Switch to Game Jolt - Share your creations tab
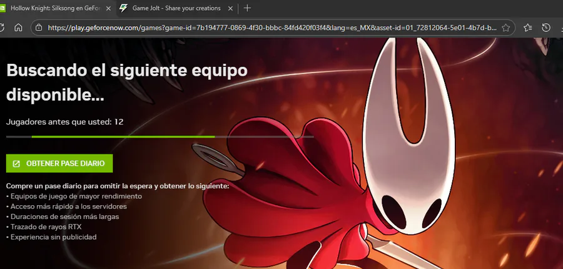 click(176, 8)
